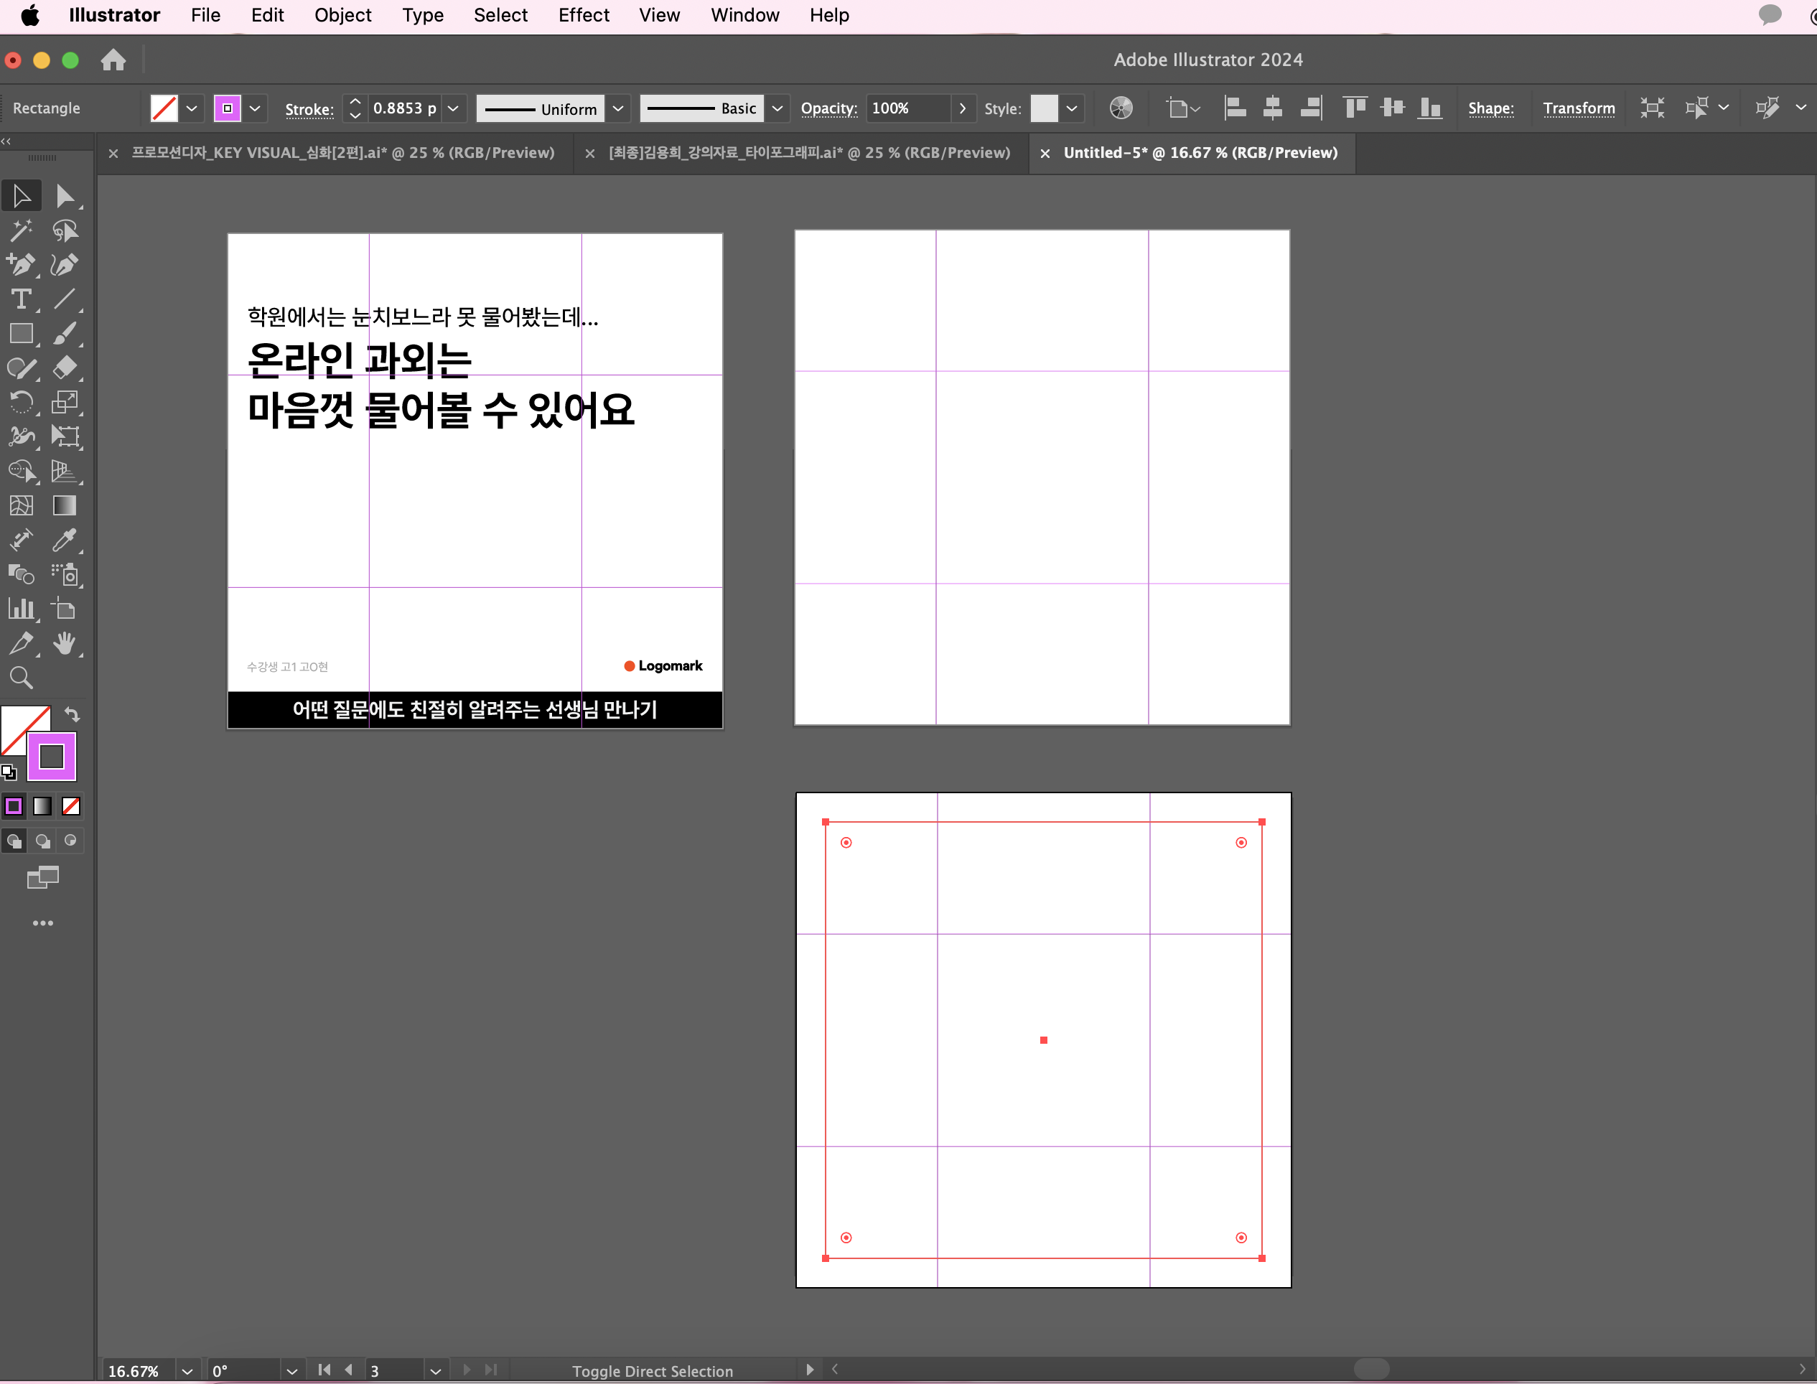Expand the Uniform variable width profile dropdown
This screenshot has height=1384, width=1817.
(x=617, y=108)
